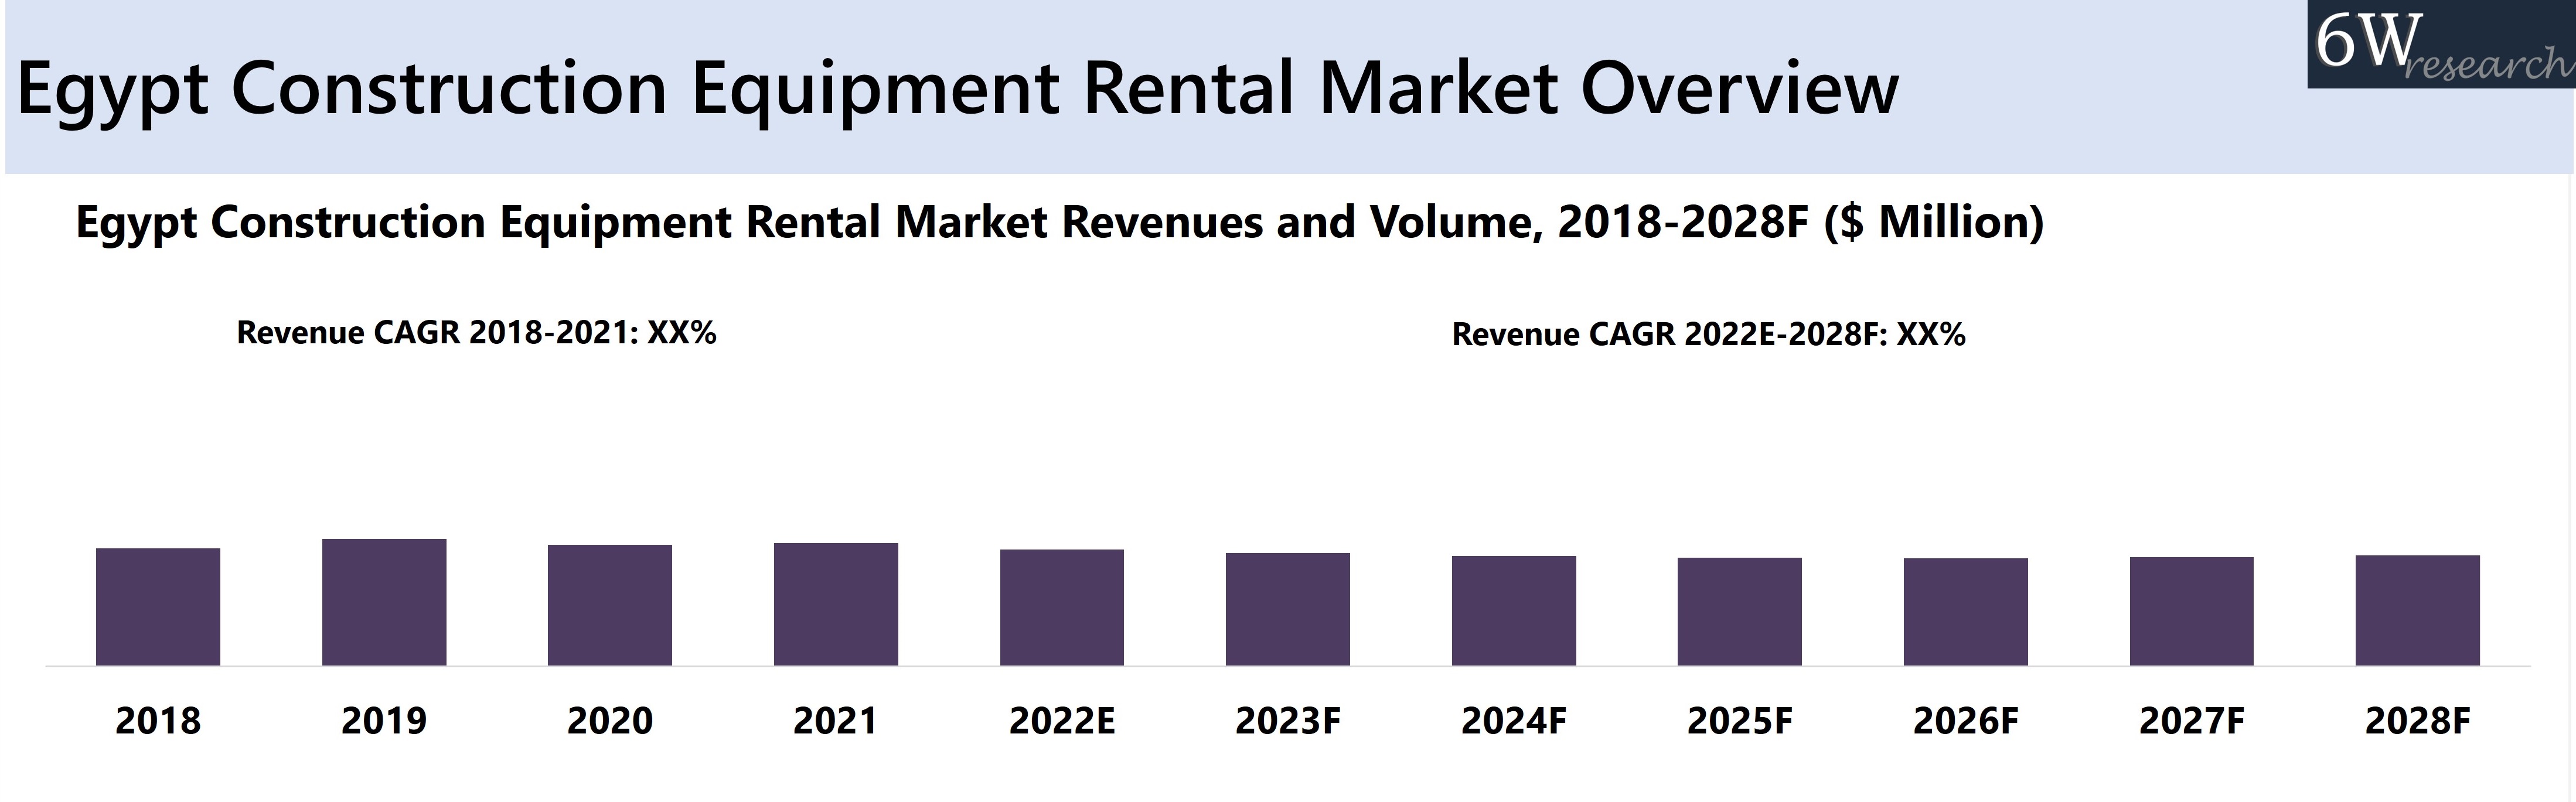Click the '2023F' axis label
The width and height of the screenshot is (2576, 802).
tap(1288, 721)
